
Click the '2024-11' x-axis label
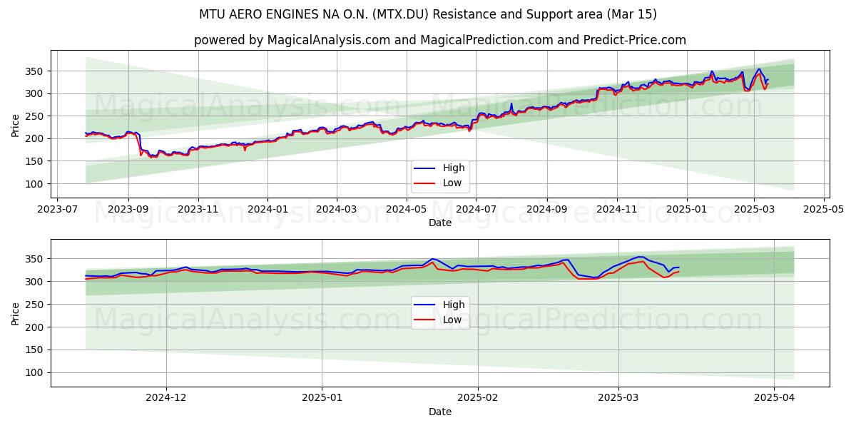(x=616, y=210)
